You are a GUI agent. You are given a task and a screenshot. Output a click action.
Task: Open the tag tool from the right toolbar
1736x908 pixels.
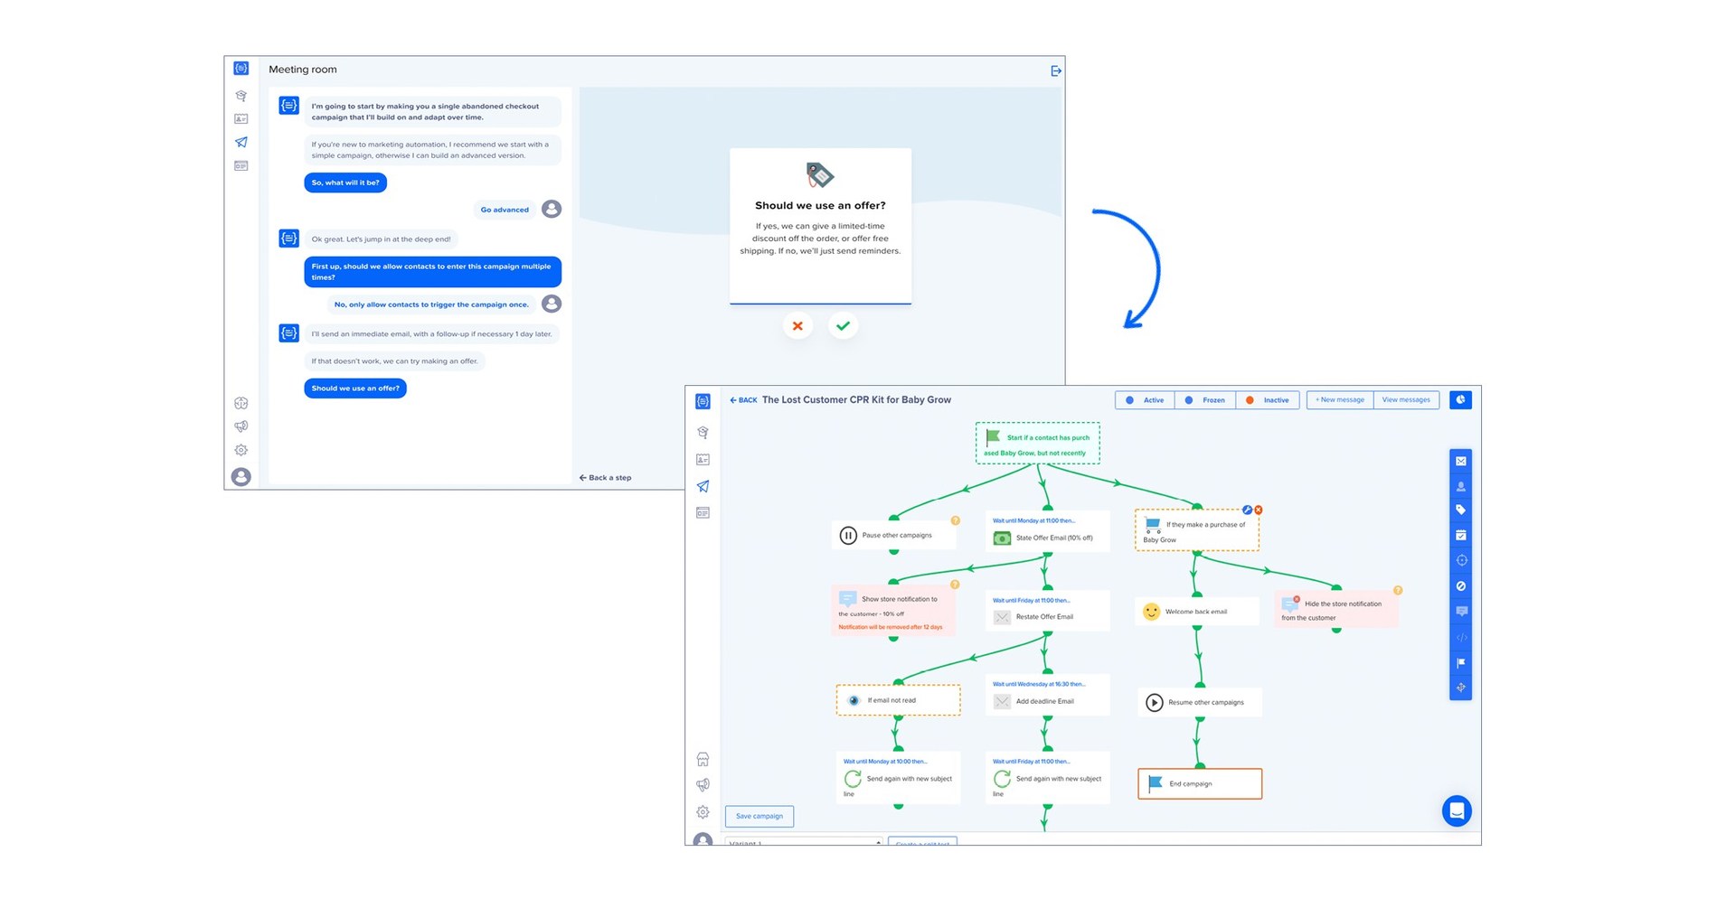tap(1461, 508)
